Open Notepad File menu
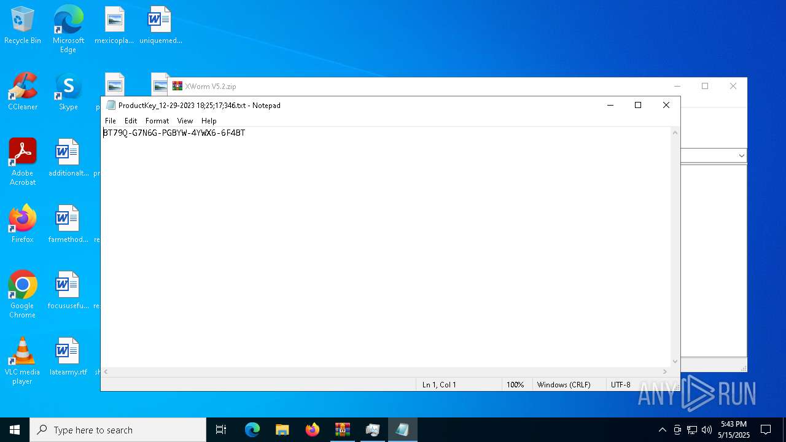The height and width of the screenshot is (442, 786). (x=111, y=121)
